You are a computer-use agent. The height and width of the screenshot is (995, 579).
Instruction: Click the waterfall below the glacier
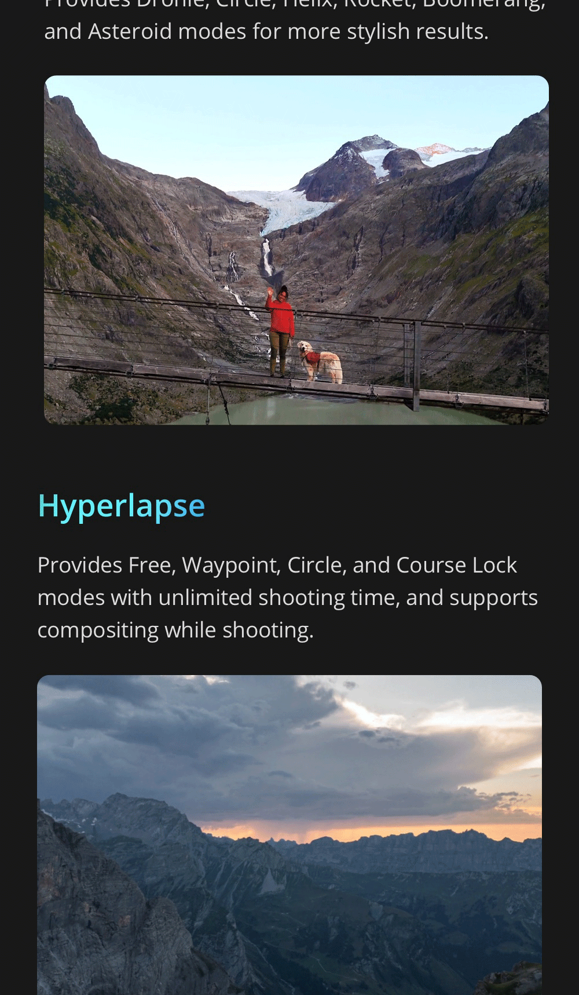tap(267, 257)
